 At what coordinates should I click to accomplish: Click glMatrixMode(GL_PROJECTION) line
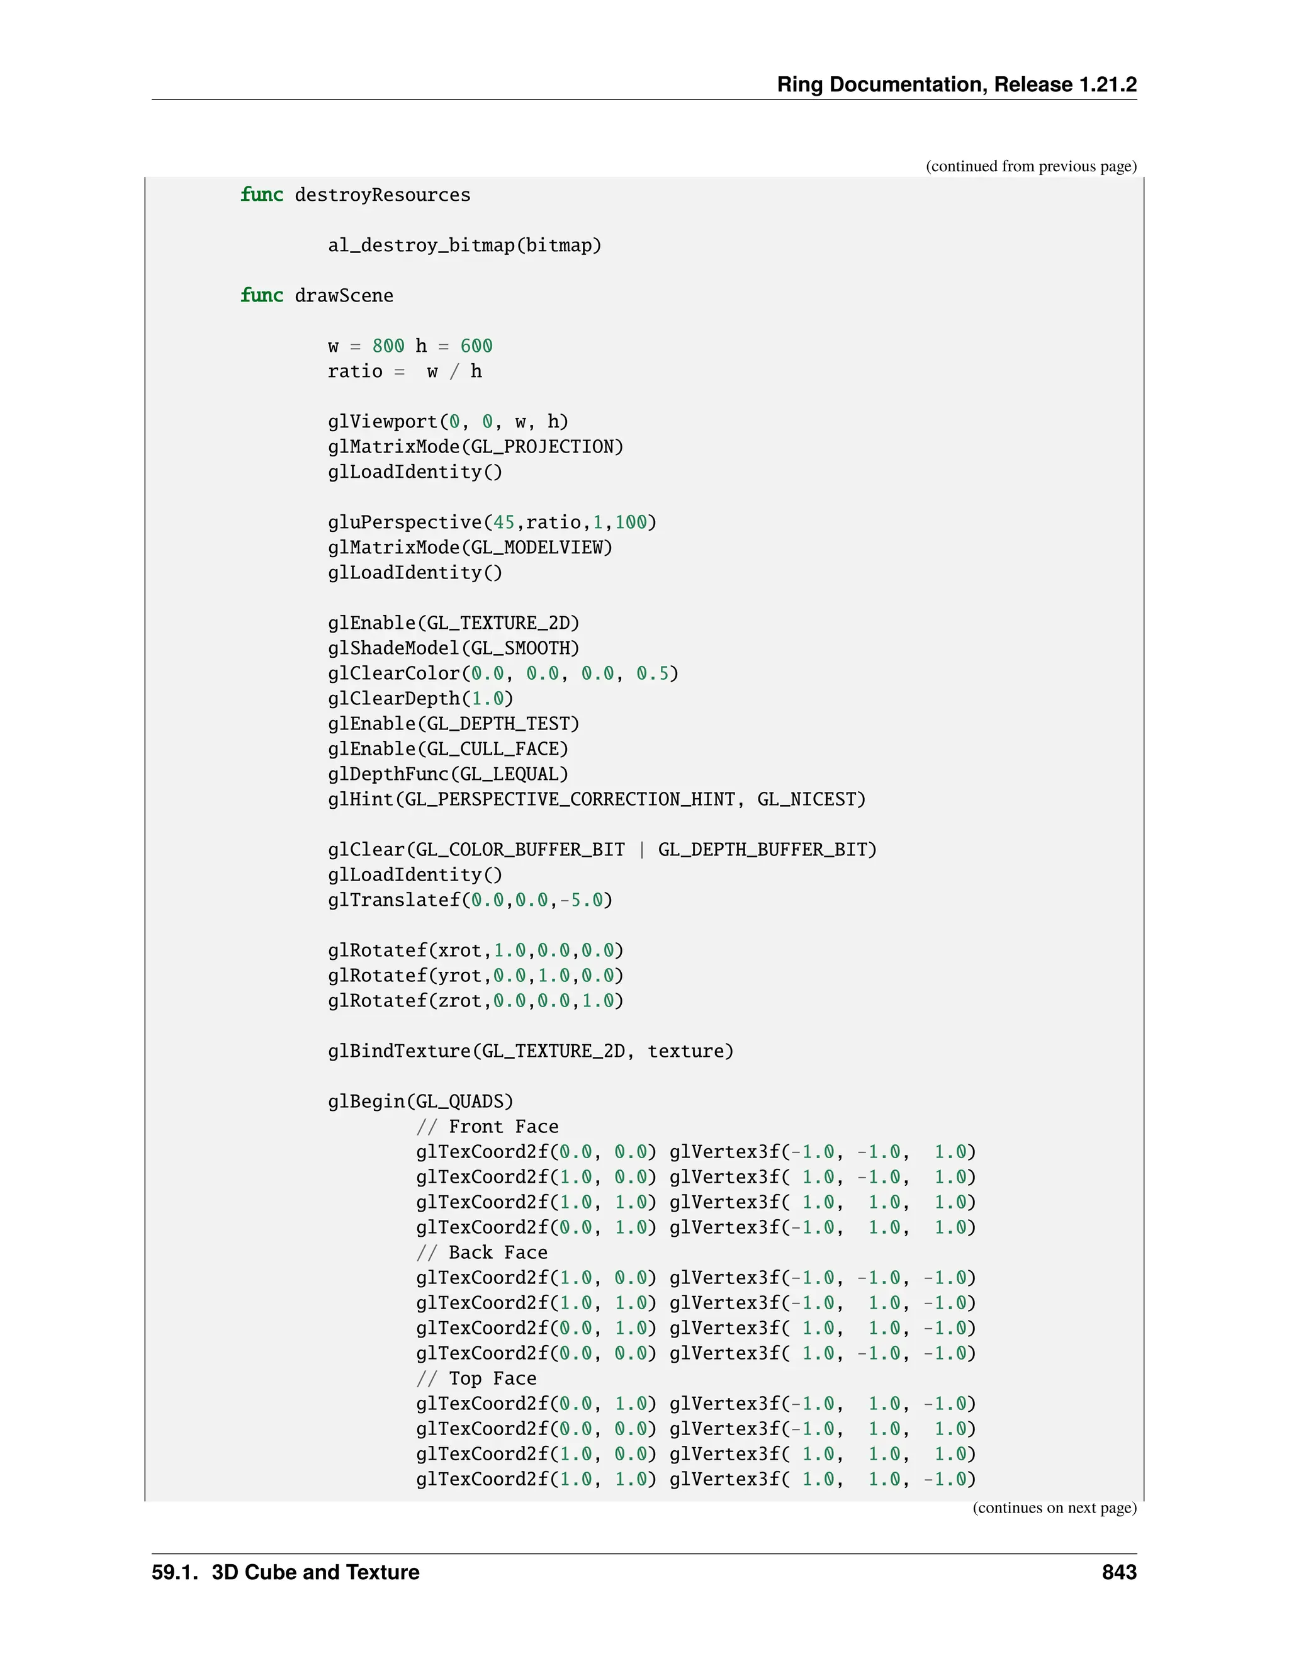[476, 447]
